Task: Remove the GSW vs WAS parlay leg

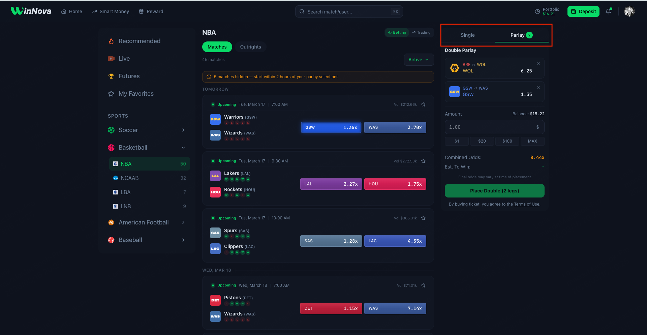Action: [x=538, y=87]
